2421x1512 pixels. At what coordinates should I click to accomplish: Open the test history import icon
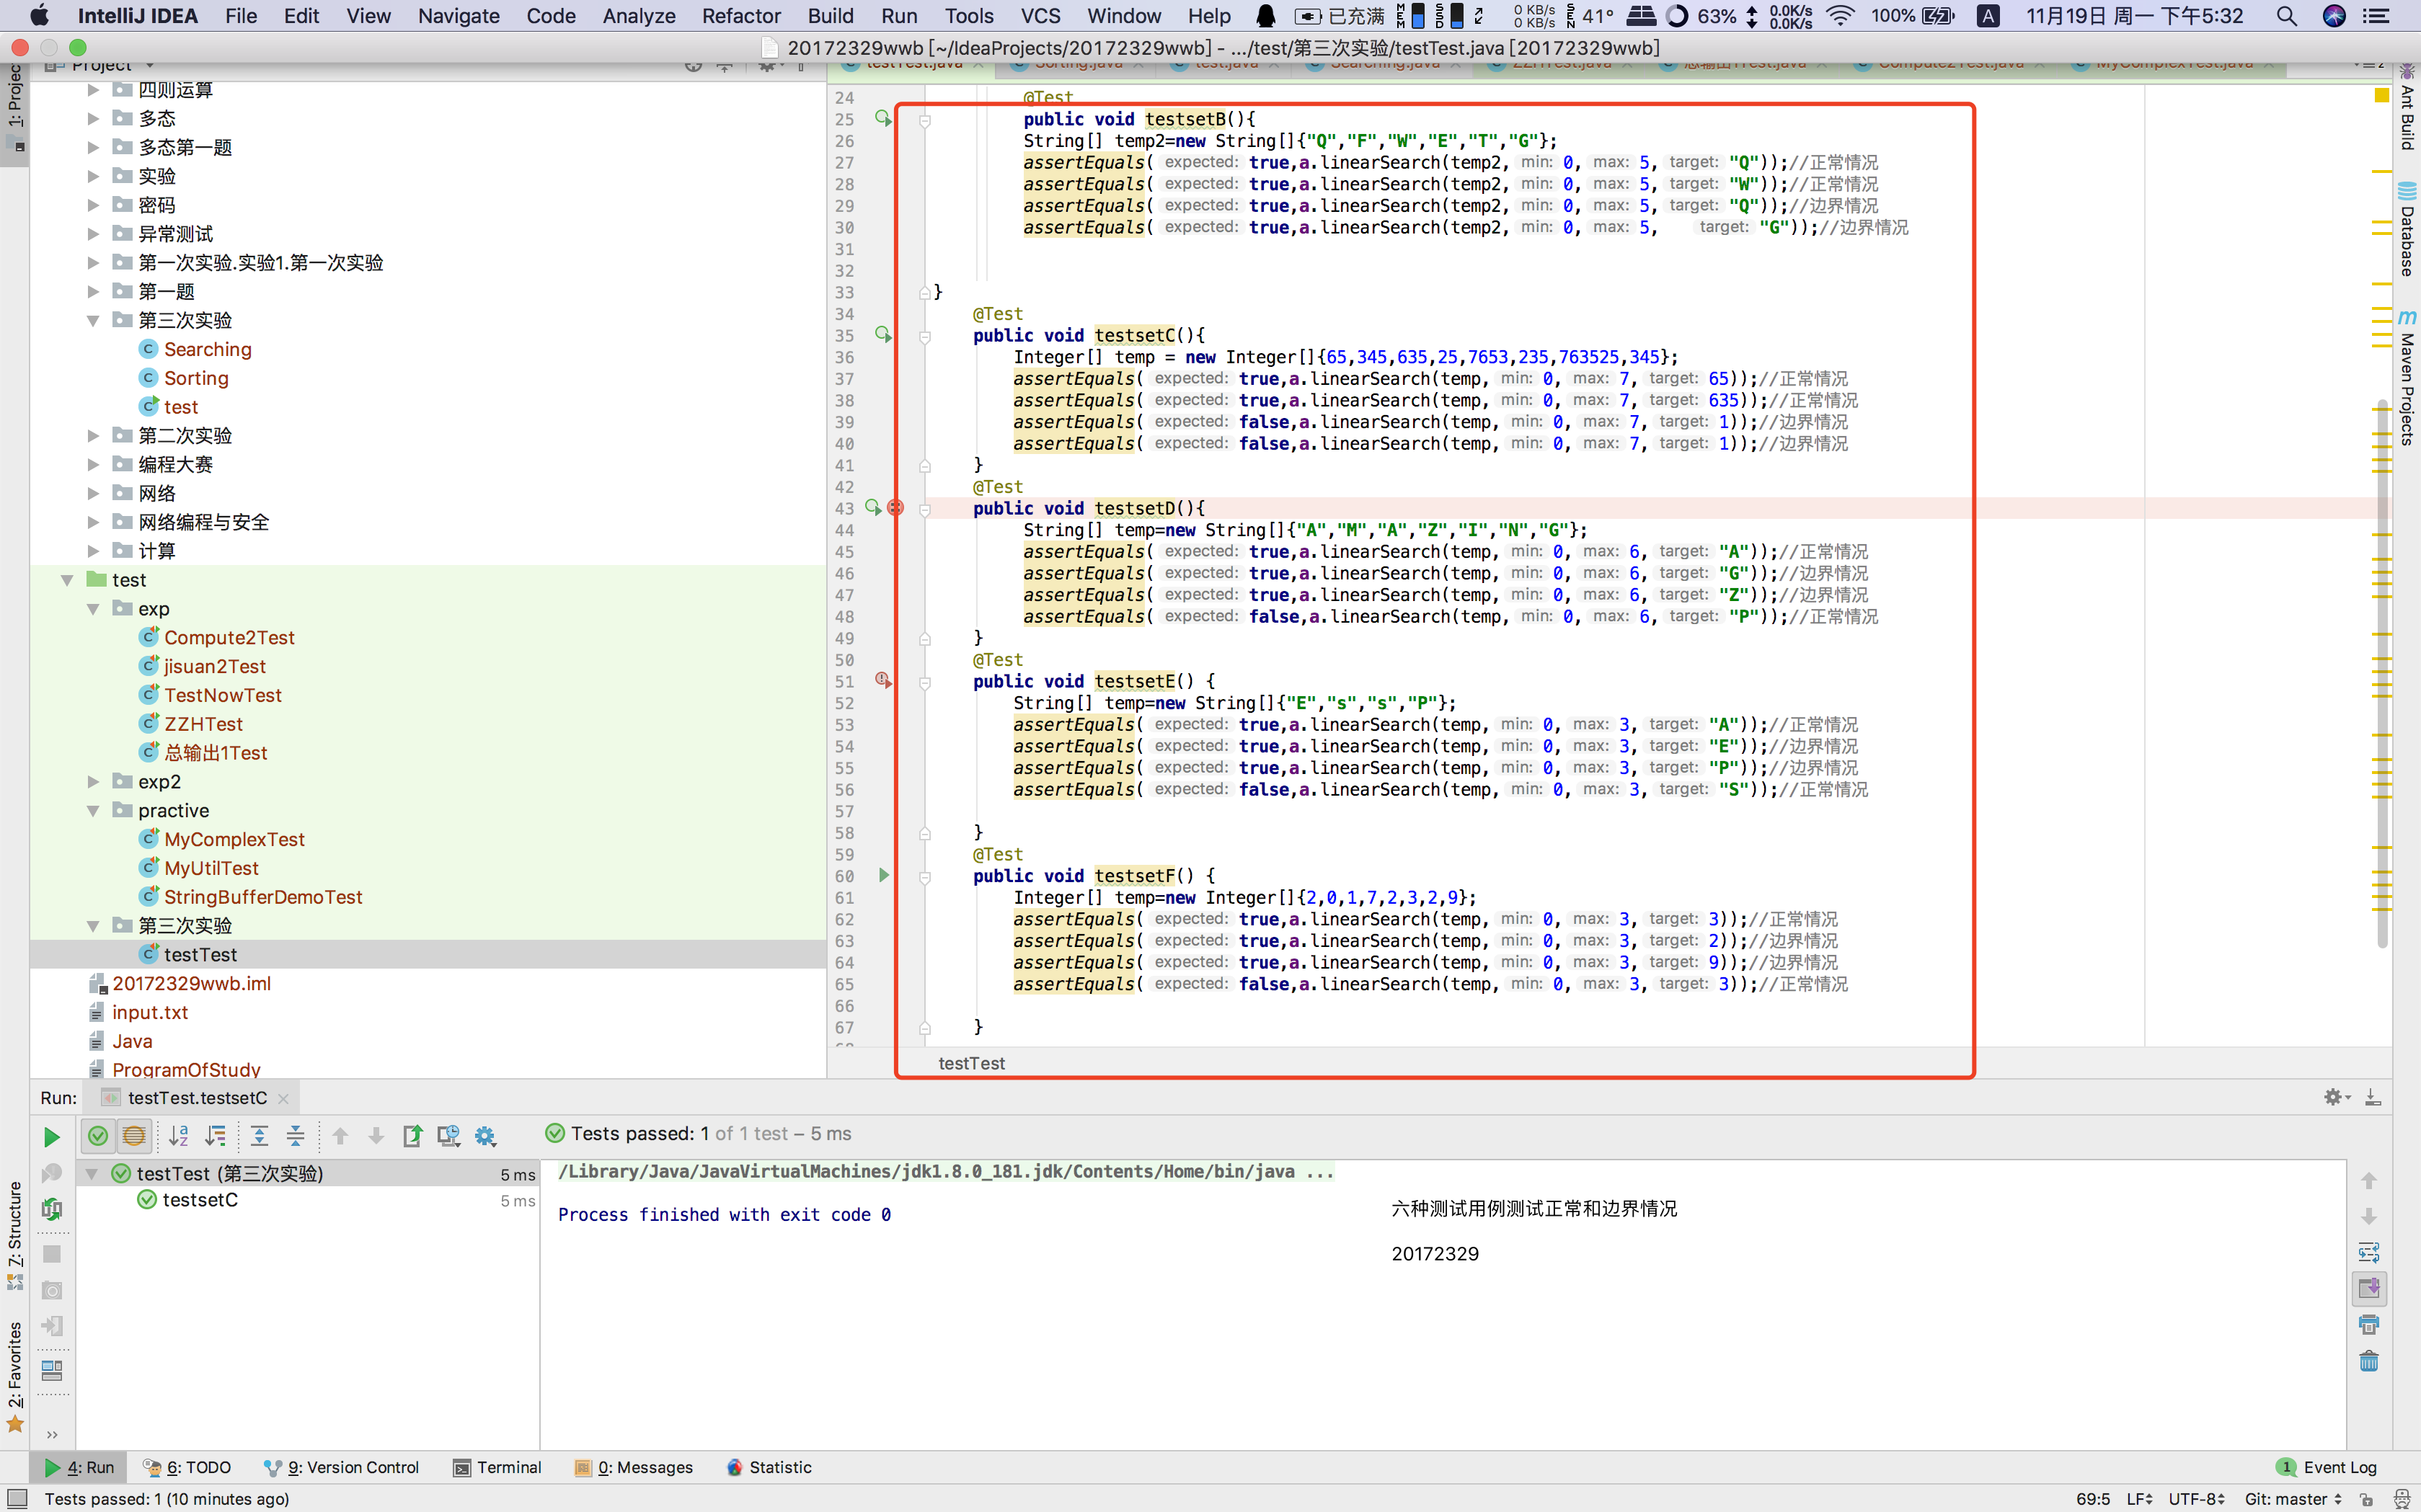448,1135
